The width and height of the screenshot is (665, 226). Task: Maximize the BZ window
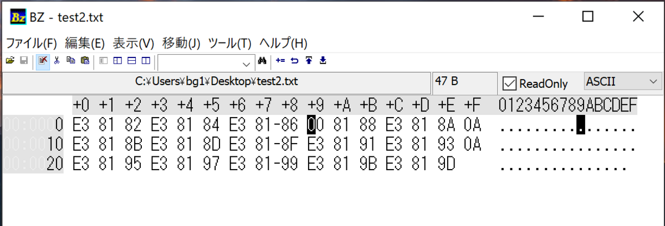(587, 17)
